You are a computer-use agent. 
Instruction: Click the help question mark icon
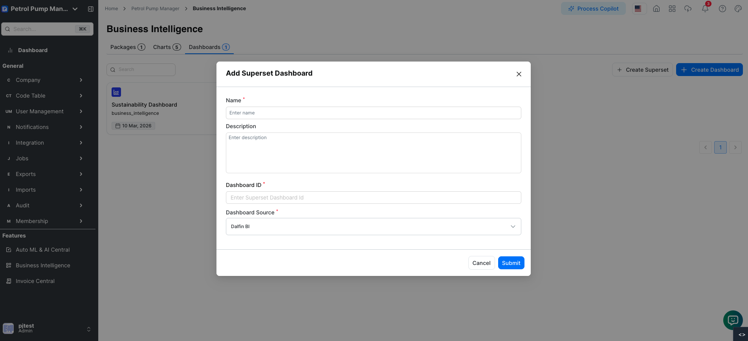[x=722, y=8]
